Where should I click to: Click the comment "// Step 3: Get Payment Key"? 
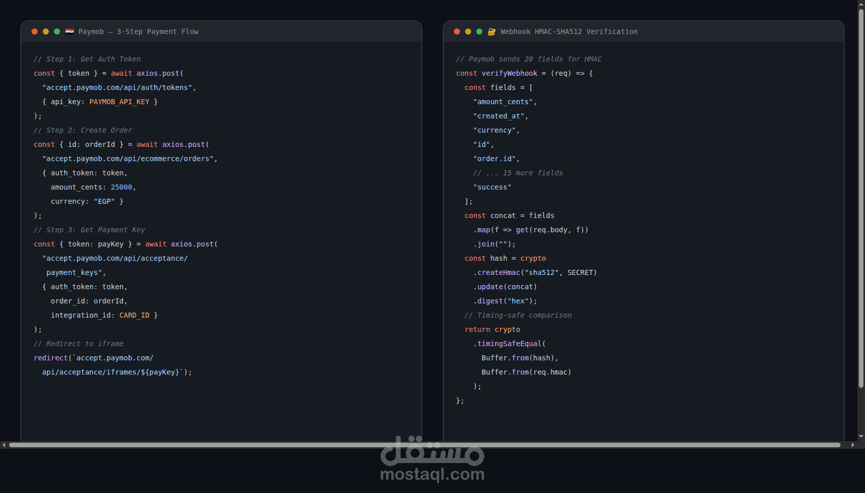[89, 230]
